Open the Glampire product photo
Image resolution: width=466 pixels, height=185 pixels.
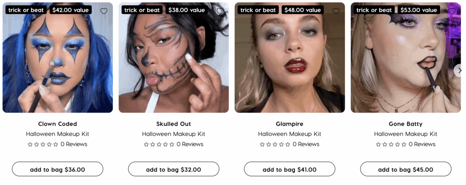[x=290, y=57]
